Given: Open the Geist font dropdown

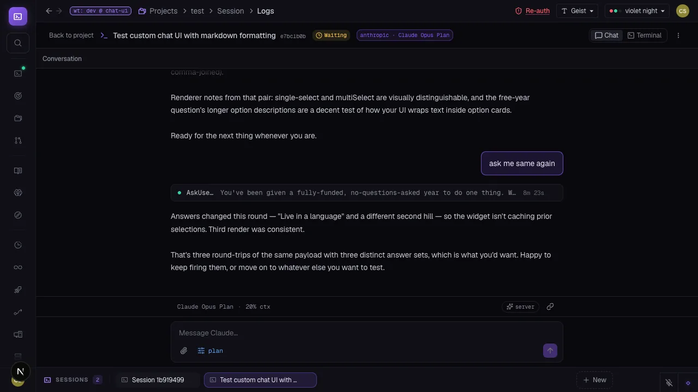Looking at the screenshot, I should [x=577, y=11].
